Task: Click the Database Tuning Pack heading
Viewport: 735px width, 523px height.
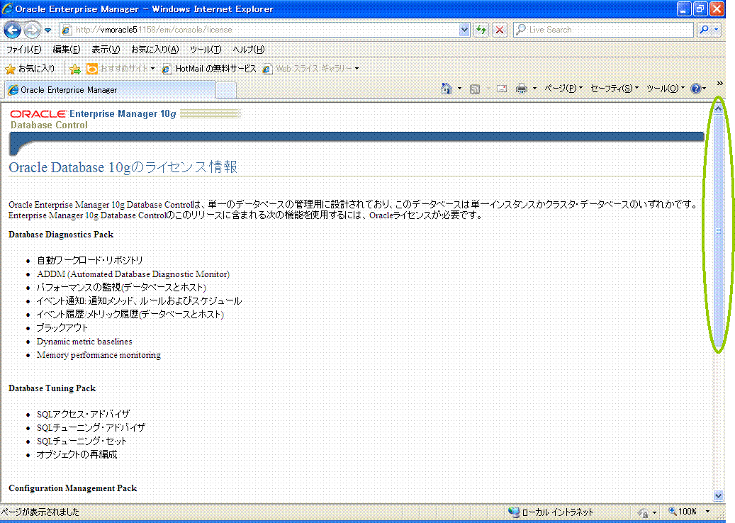Action: point(52,388)
